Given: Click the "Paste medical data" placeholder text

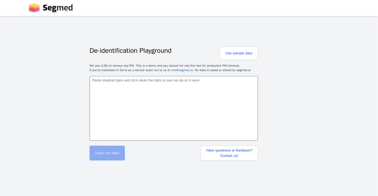Looking at the screenshot, I should click(146, 80).
